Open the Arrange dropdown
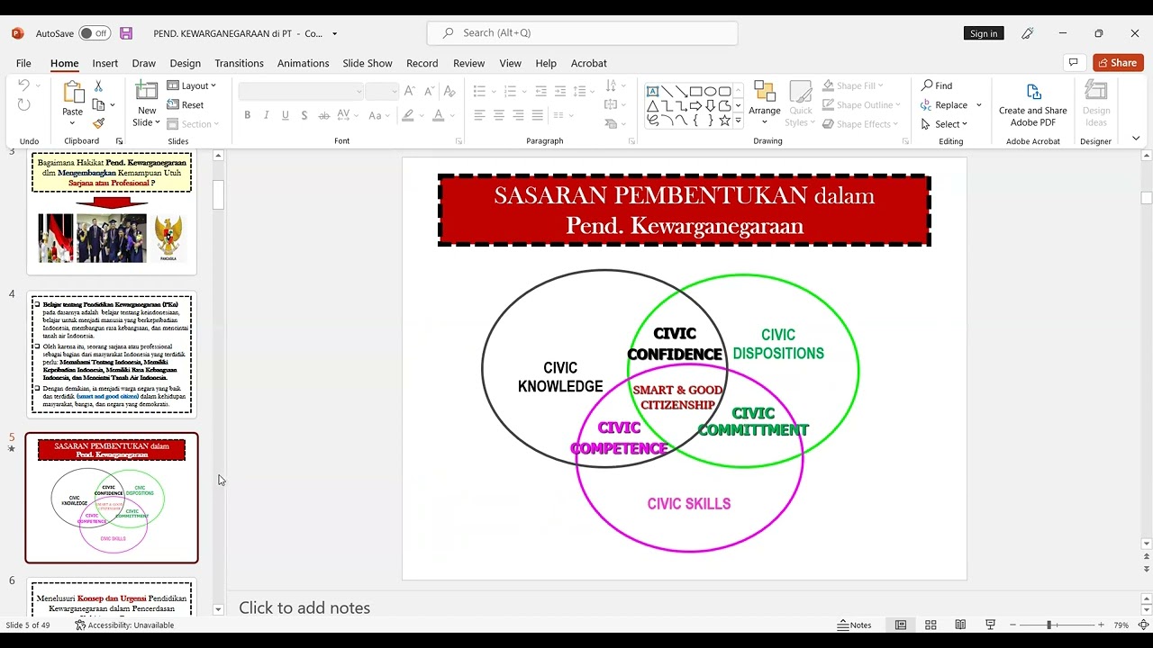Viewport: 1153px width, 648px height. [x=765, y=103]
